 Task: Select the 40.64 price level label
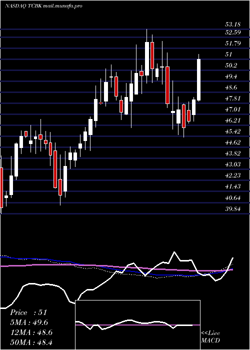(x=233, y=198)
